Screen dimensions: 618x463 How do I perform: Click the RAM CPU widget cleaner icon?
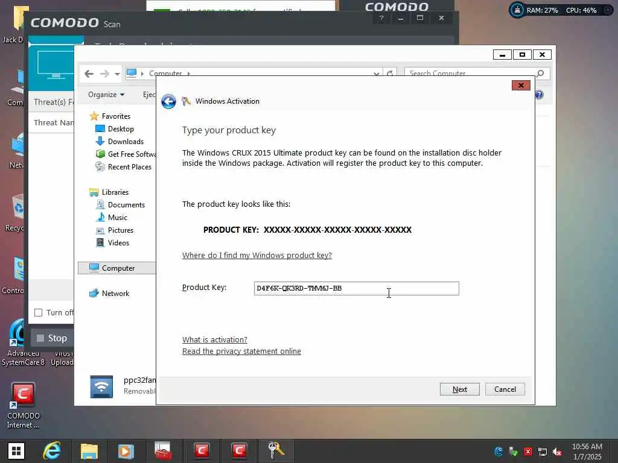[x=517, y=10]
